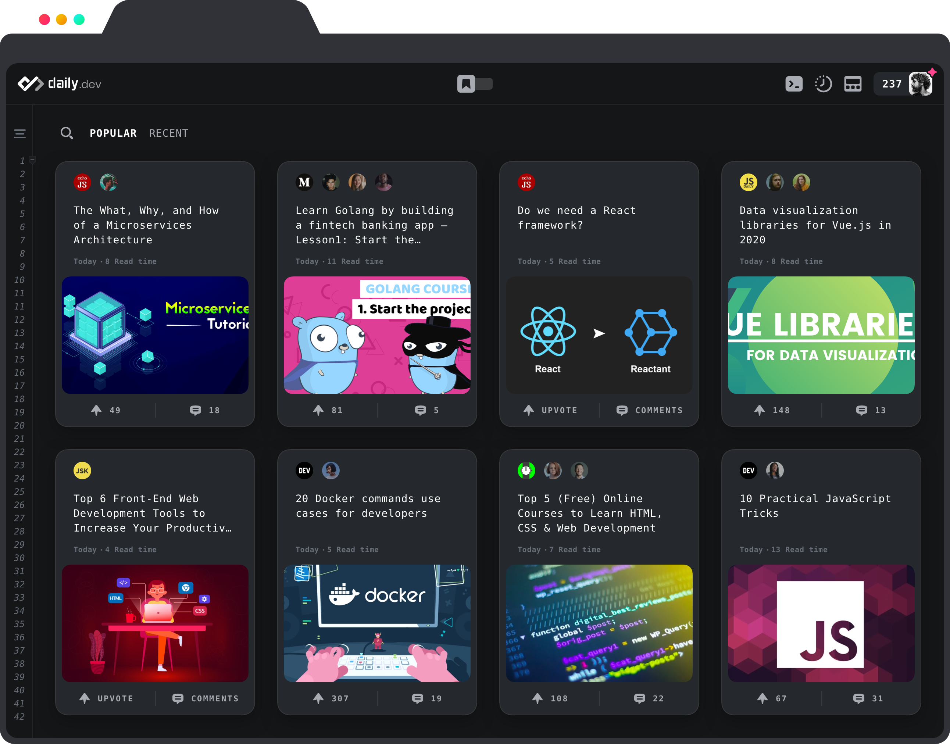The width and height of the screenshot is (950, 744).
Task: Open the Golang Course gopher thumbnail
Action: pyautogui.click(x=377, y=335)
